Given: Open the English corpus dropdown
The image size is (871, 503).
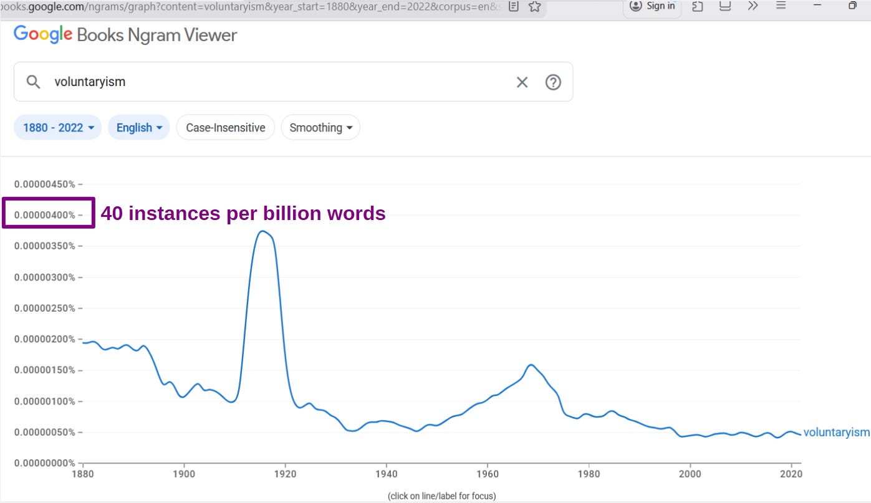Looking at the screenshot, I should (x=139, y=127).
